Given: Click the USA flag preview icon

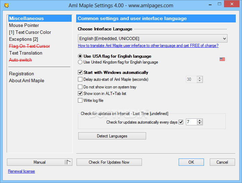Looking at the screenshot, I should click(x=222, y=59).
